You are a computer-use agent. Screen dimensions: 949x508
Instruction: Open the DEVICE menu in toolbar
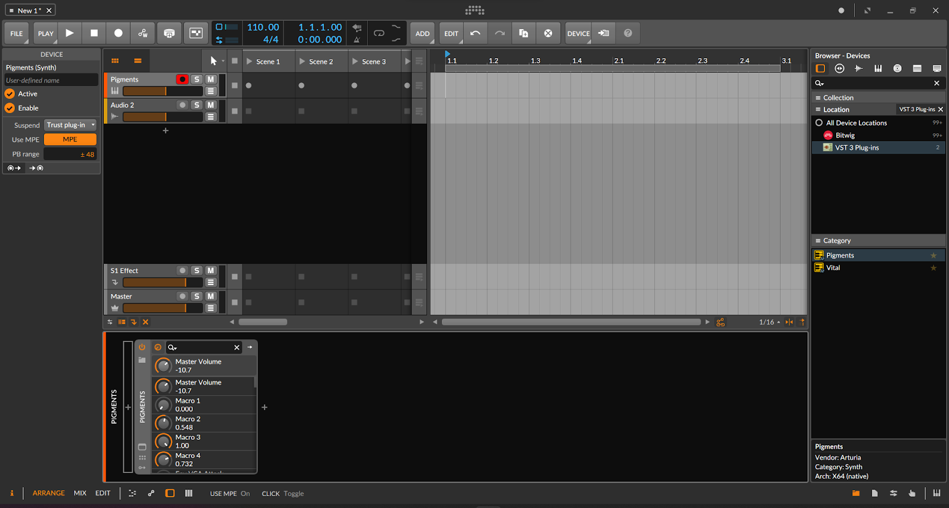pyautogui.click(x=578, y=33)
